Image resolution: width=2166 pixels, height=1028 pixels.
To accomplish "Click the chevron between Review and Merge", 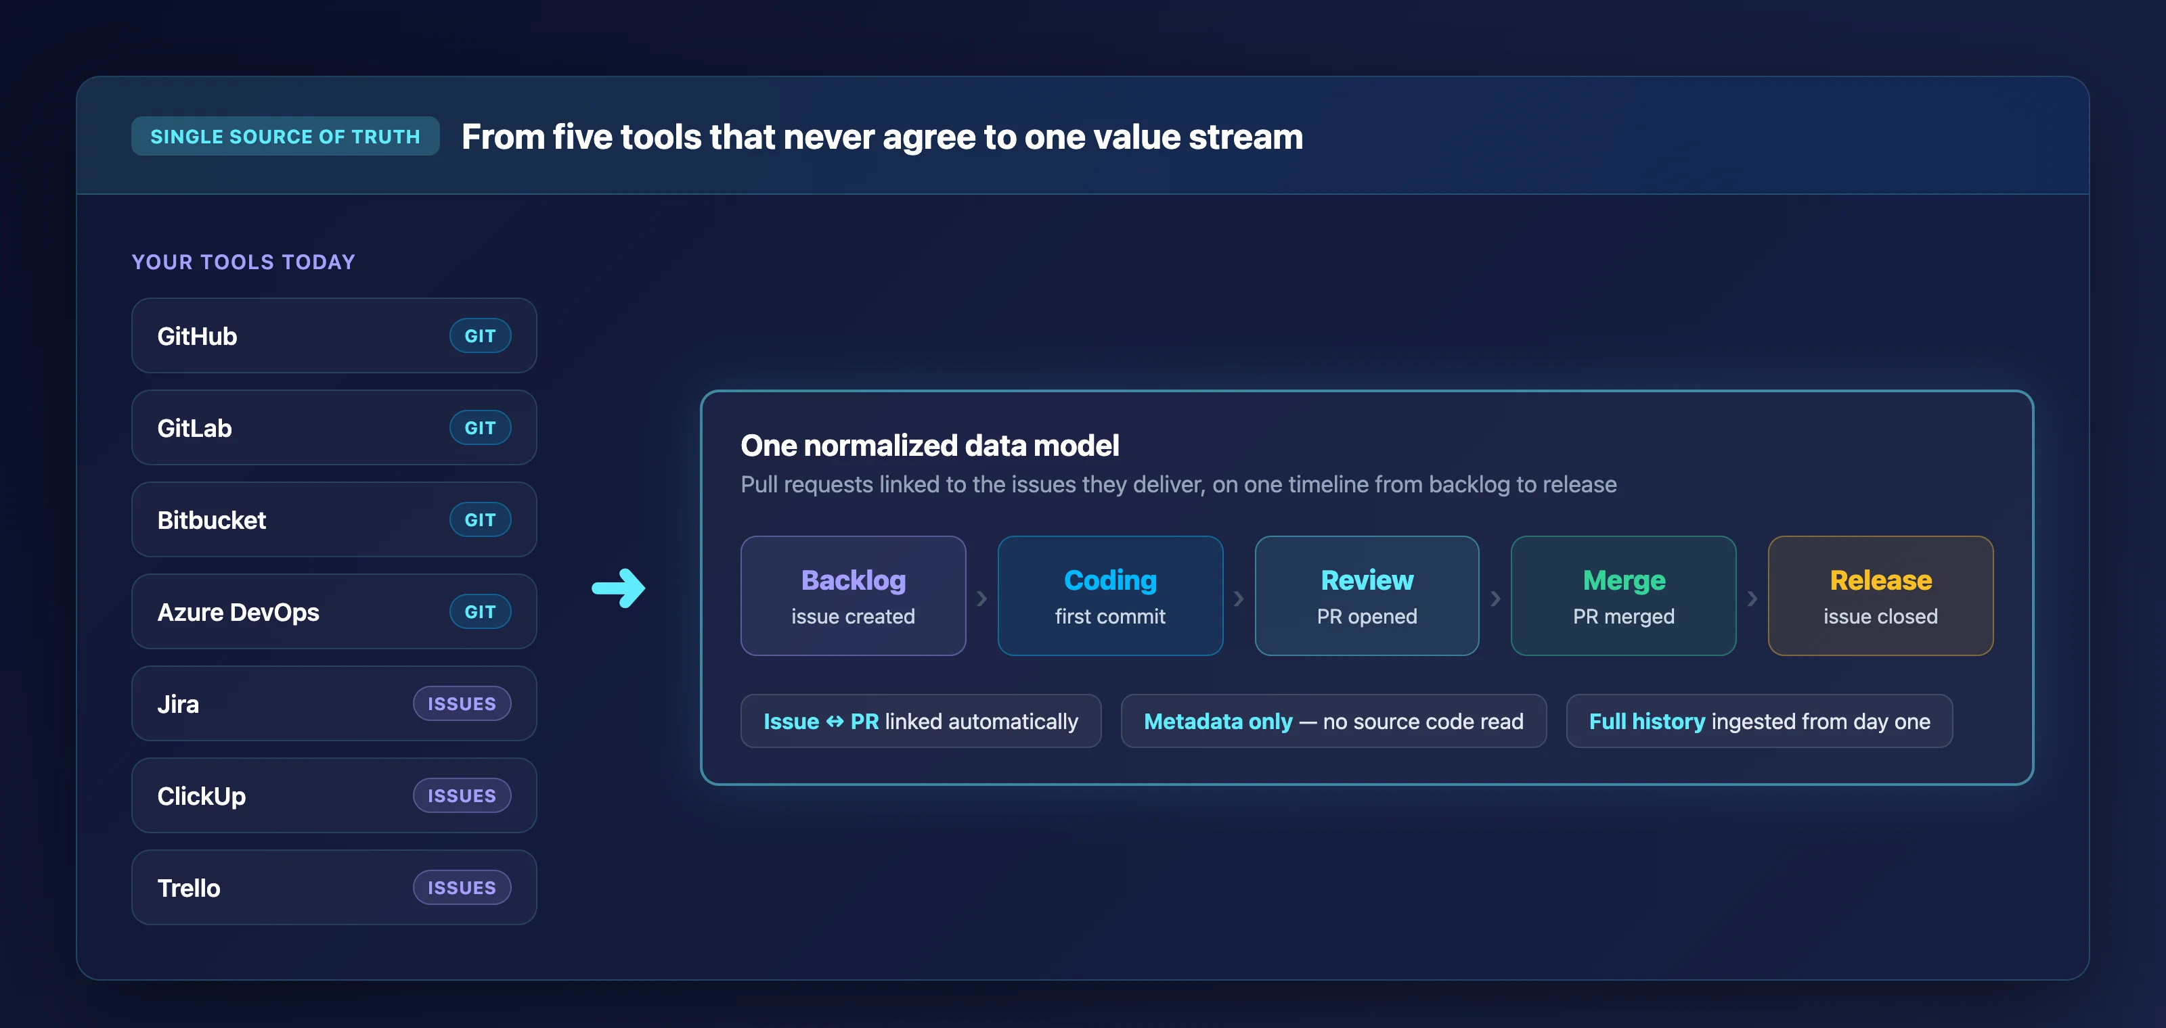I will pos(1495,599).
